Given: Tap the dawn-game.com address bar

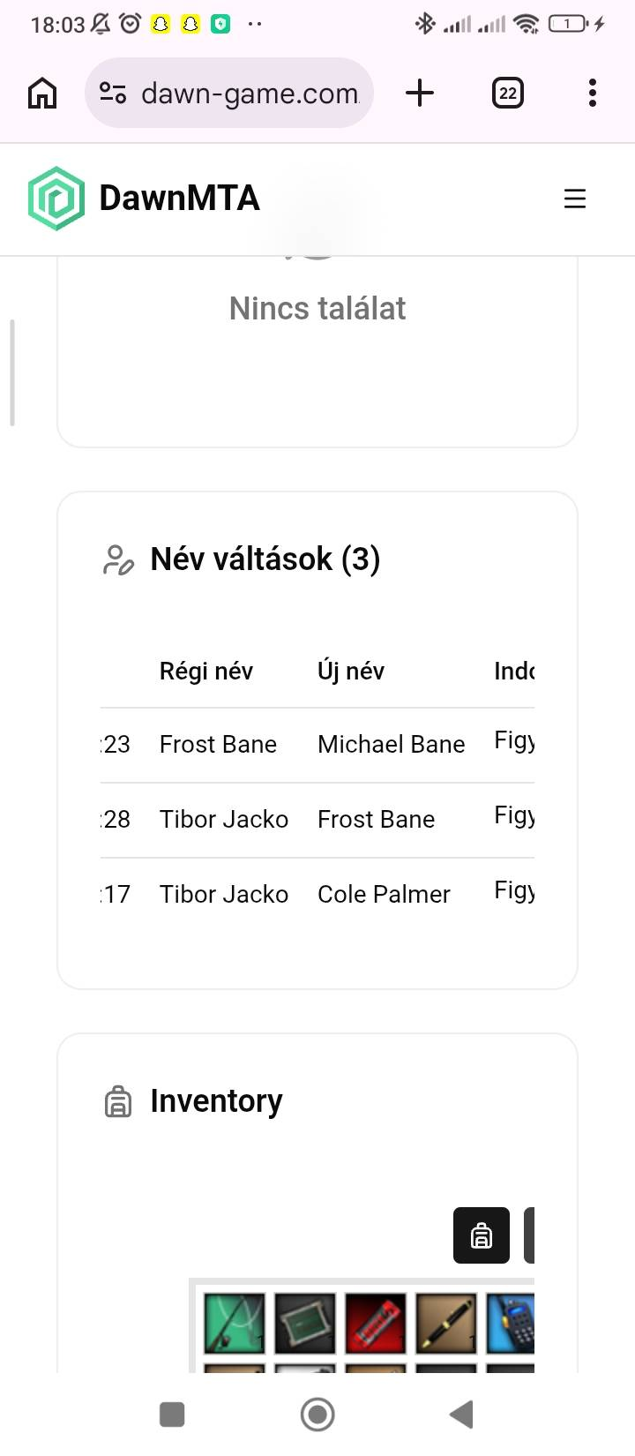Looking at the screenshot, I should (250, 93).
